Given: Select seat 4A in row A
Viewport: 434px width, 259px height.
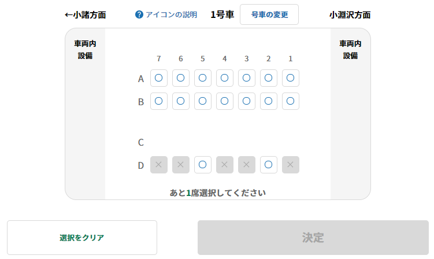Looking at the screenshot, I should [224, 78].
